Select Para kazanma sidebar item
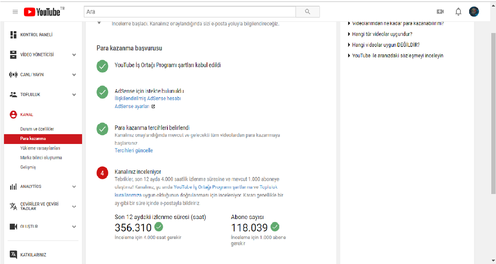This screenshot has width=496, height=264. click(x=43, y=139)
